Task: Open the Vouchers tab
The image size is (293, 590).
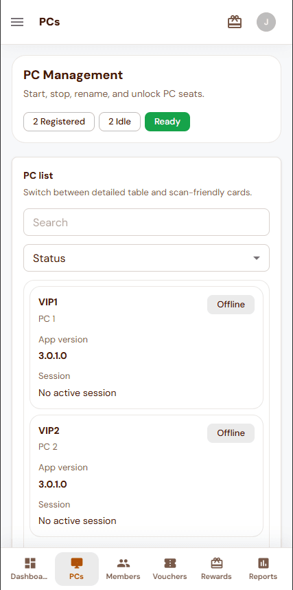Action: (x=169, y=569)
